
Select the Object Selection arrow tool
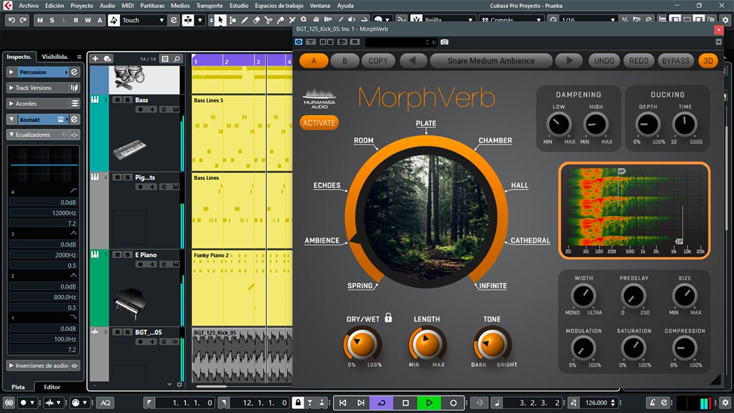220,20
